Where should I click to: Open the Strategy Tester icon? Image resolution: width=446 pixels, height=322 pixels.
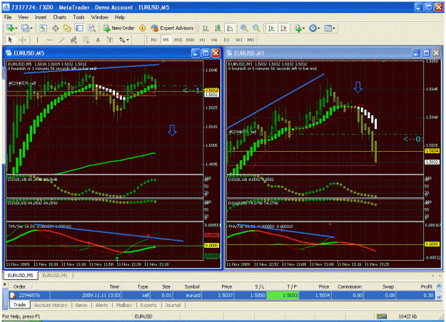point(92,28)
